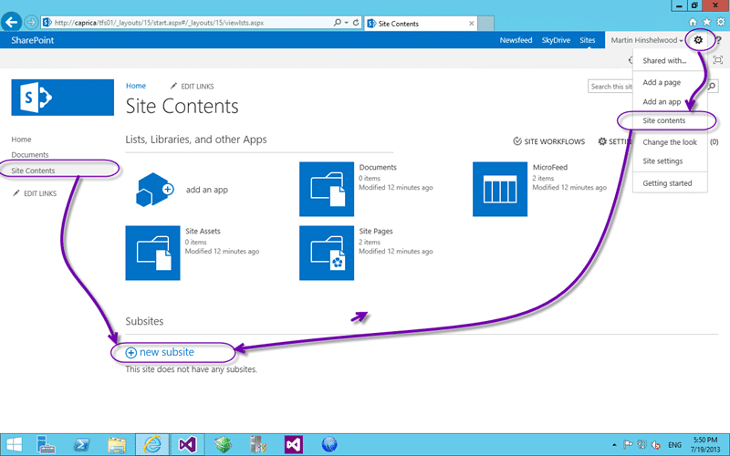Screen dimensions: 730x456
Task: Click the SharePoint site logo
Action: 62,98
